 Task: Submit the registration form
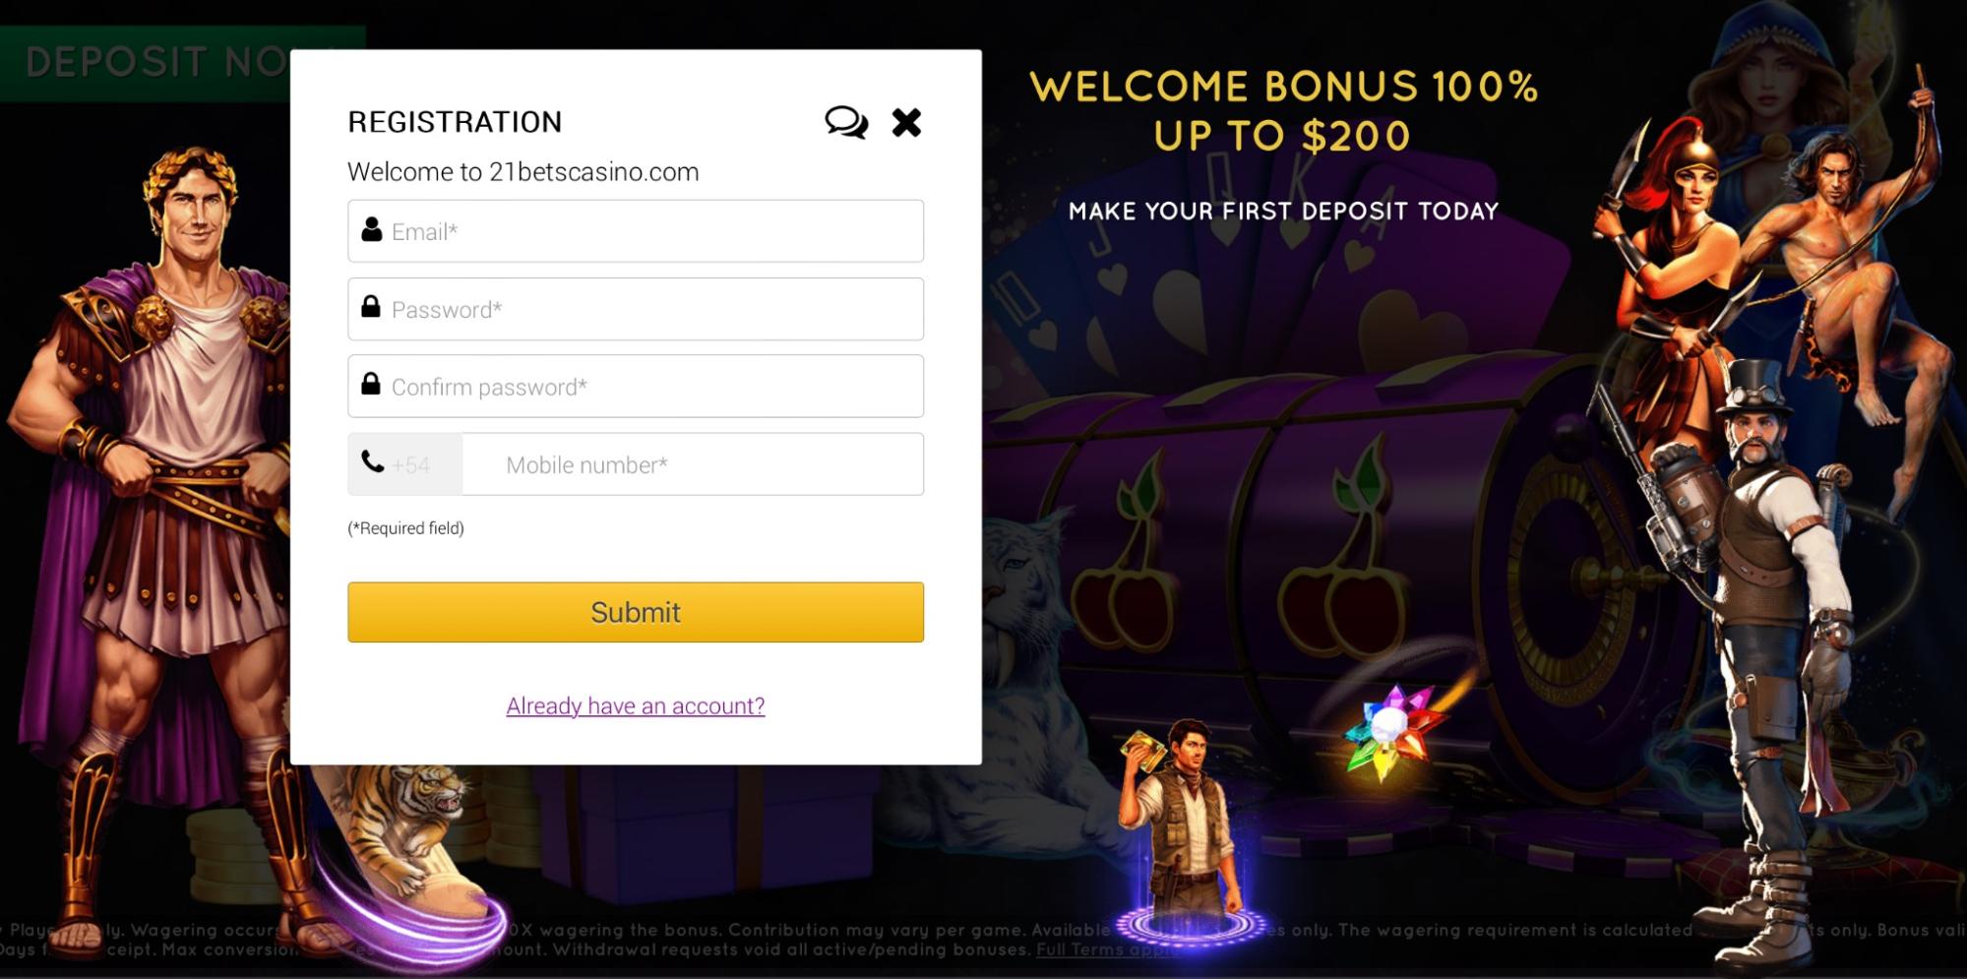pos(636,612)
